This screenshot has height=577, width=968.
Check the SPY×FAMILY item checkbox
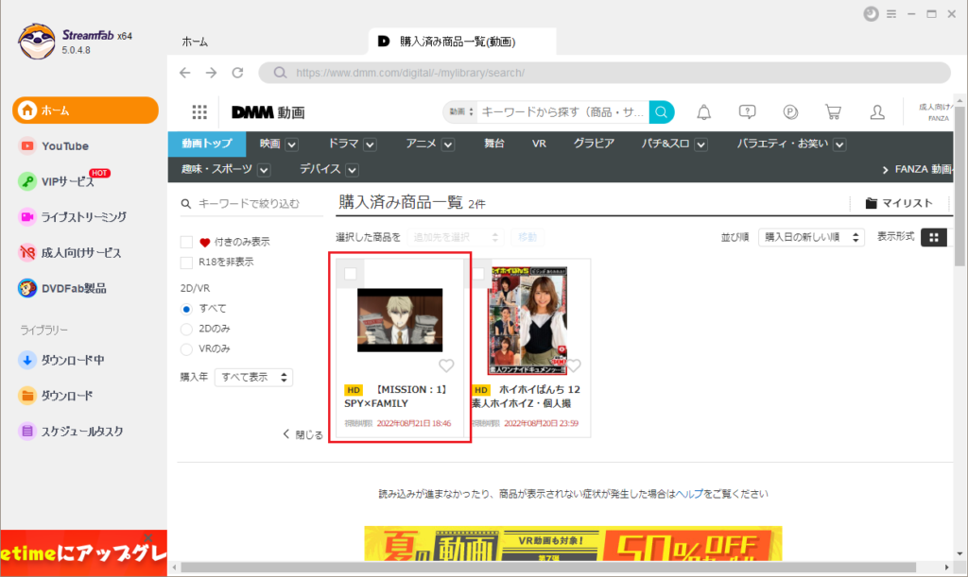(x=351, y=274)
